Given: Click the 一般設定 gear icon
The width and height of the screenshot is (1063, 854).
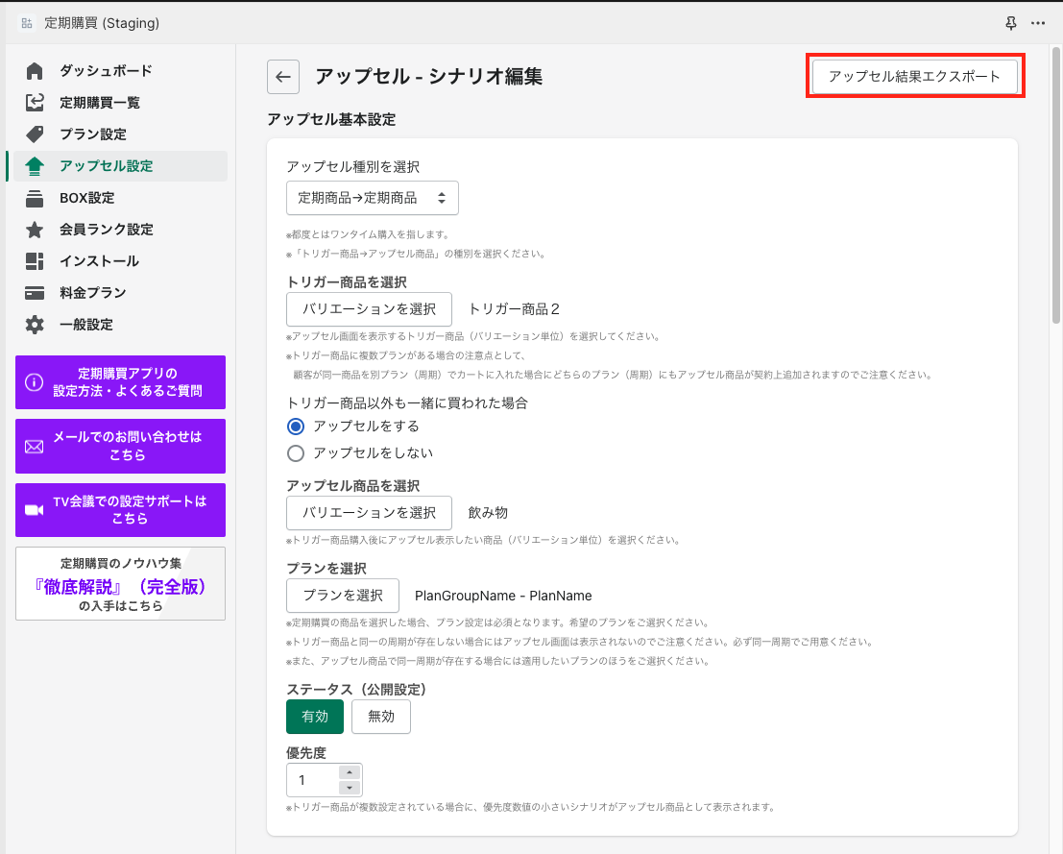Looking at the screenshot, I should click(35, 325).
